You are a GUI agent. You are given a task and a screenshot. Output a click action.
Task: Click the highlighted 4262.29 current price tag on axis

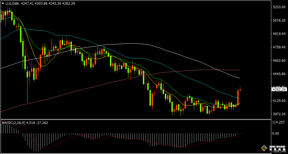(x=279, y=90)
